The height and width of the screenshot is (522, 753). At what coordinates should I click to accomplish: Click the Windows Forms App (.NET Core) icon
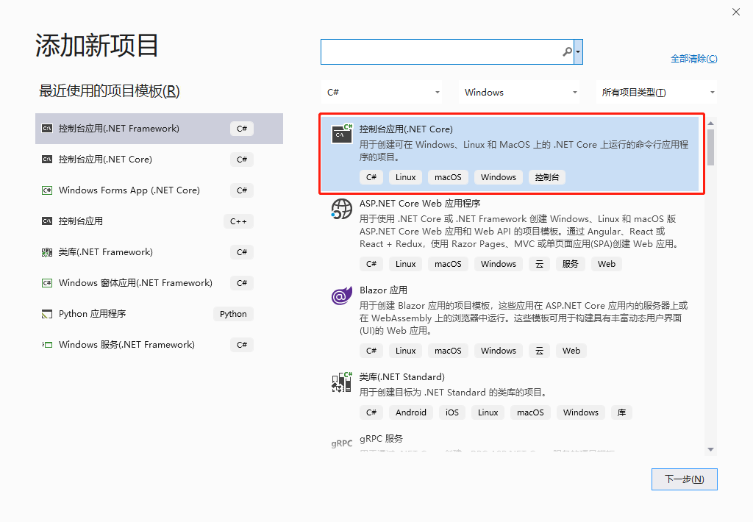click(46, 190)
